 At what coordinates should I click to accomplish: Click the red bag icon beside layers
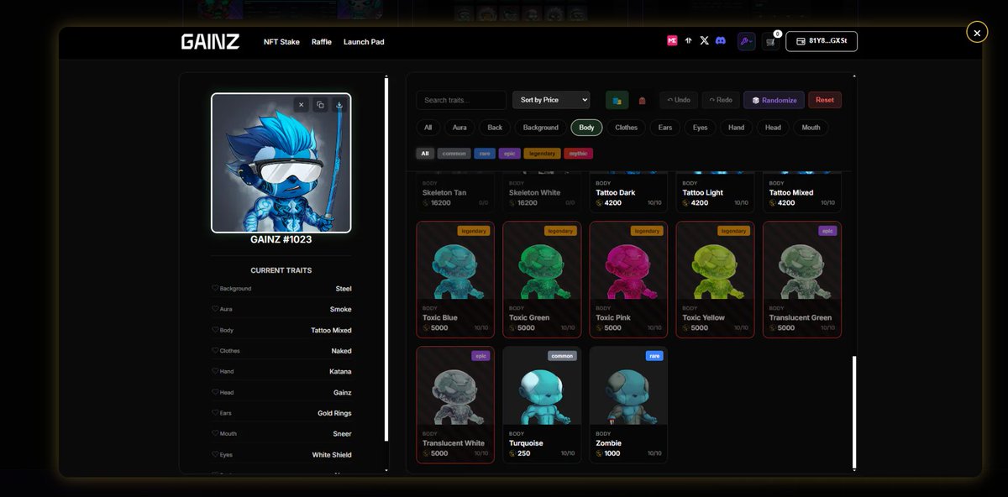tap(642, 100)
